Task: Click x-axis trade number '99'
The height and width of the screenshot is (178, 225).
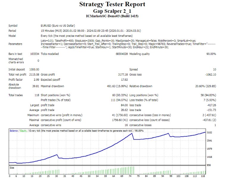Action: click(171, 176)
